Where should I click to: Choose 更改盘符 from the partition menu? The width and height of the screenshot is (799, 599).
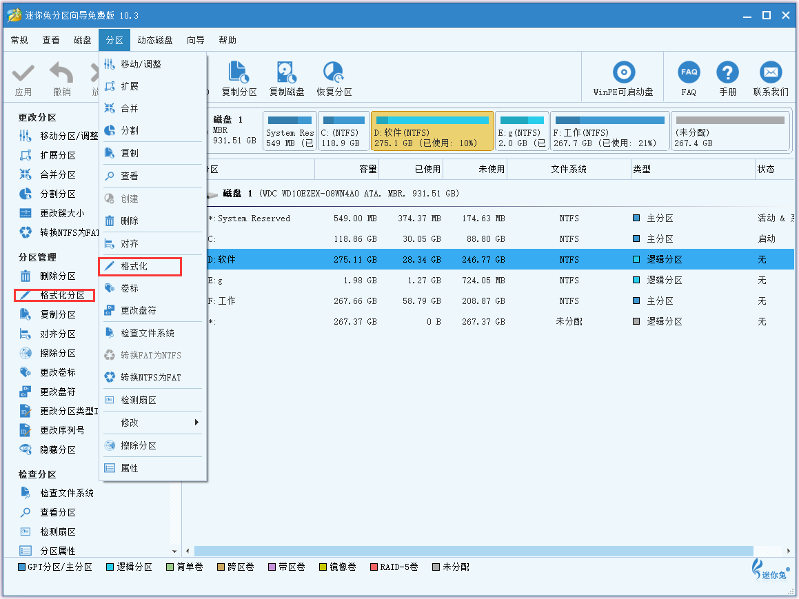(x=153, y=311)
